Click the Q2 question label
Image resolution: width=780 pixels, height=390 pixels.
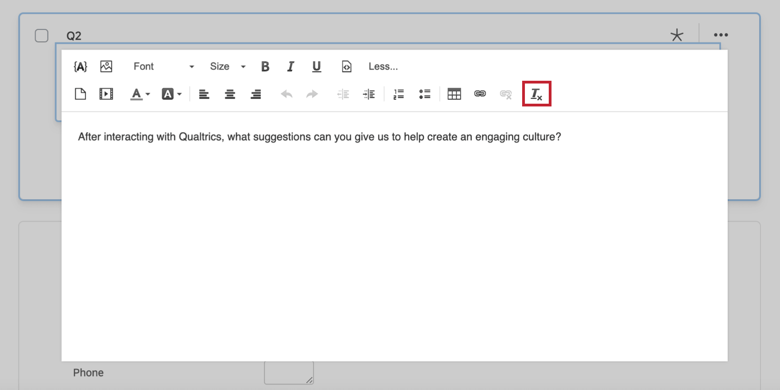coord(74,36)
